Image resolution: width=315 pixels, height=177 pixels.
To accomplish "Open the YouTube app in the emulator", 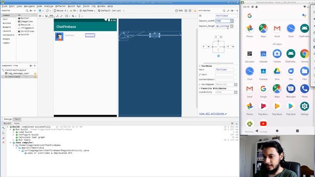I will point(263,123).
